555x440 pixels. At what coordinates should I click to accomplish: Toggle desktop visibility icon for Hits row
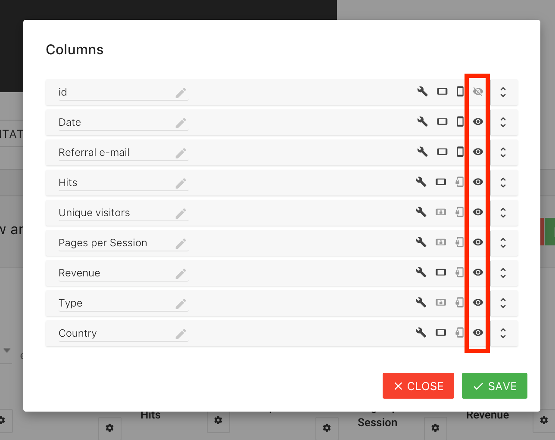(x=442, y=182)
